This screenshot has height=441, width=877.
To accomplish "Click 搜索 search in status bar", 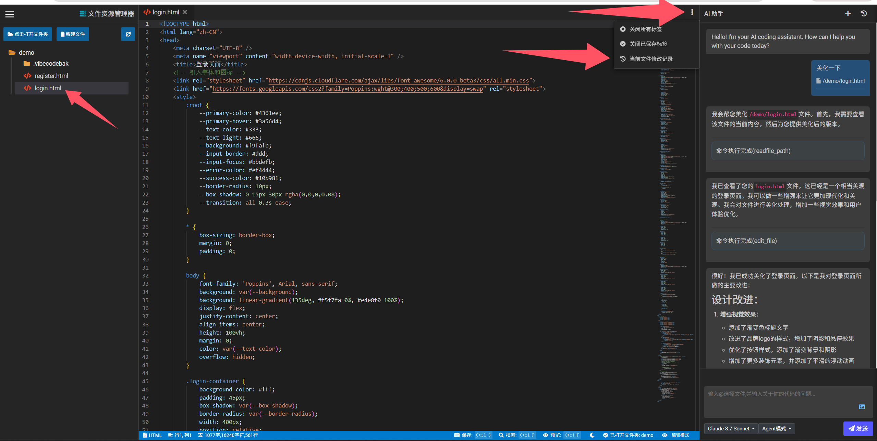I will pos(517,435).
